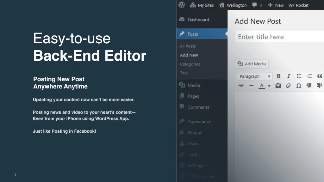Insert a horizontal line
Viewport: 324px width, 182px height.
(x=251, y=86)
